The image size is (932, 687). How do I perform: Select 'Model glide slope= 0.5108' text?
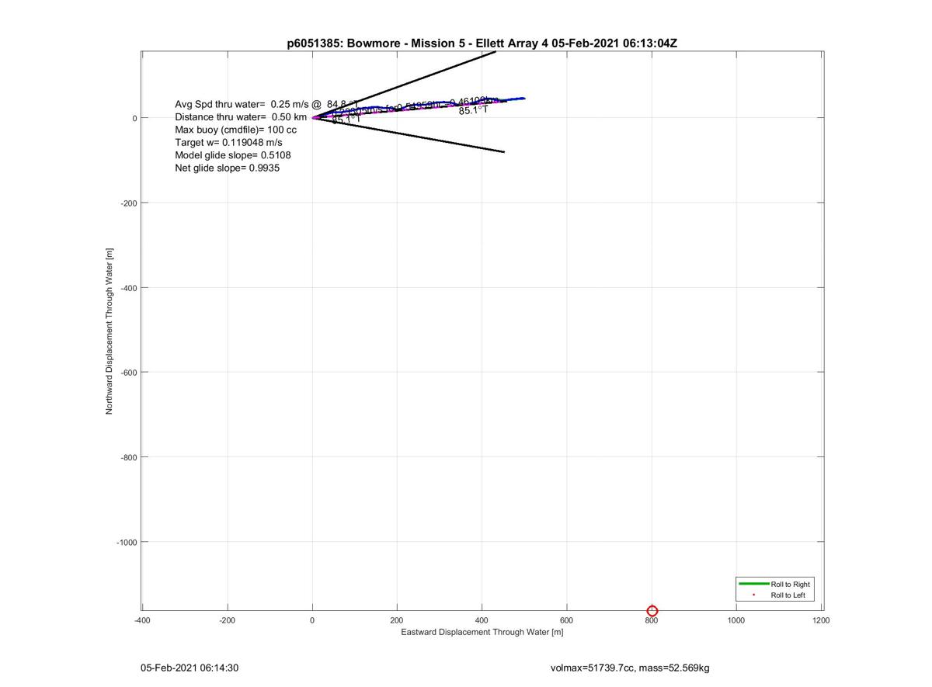pyautogui.click(x=233, y=154)
